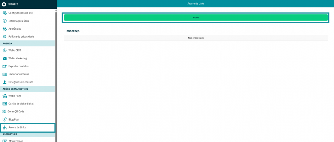Click the Política de privacidade gear icon

tap(5, 37)
